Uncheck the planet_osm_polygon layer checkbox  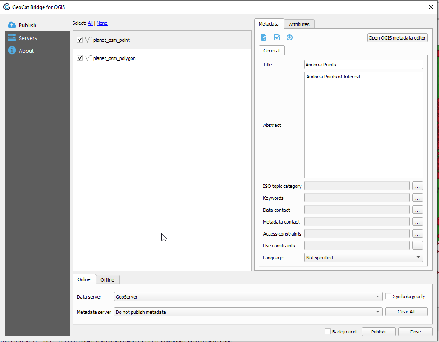[80, 58]
